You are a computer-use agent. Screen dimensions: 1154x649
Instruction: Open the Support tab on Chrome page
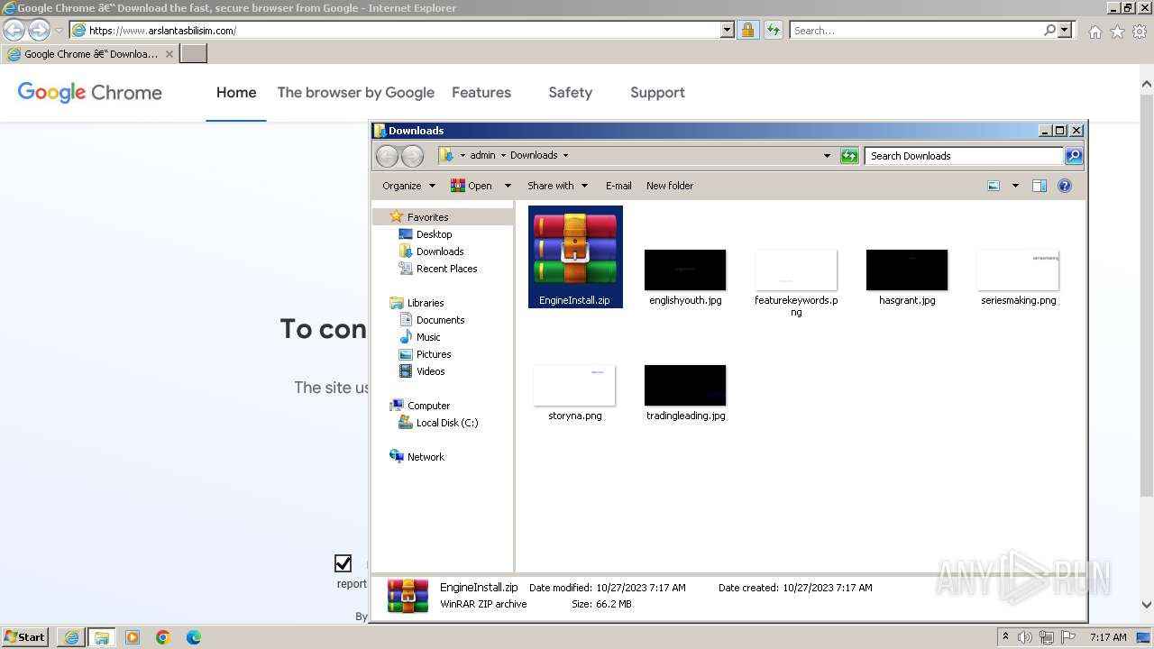(x=657, y=92)
